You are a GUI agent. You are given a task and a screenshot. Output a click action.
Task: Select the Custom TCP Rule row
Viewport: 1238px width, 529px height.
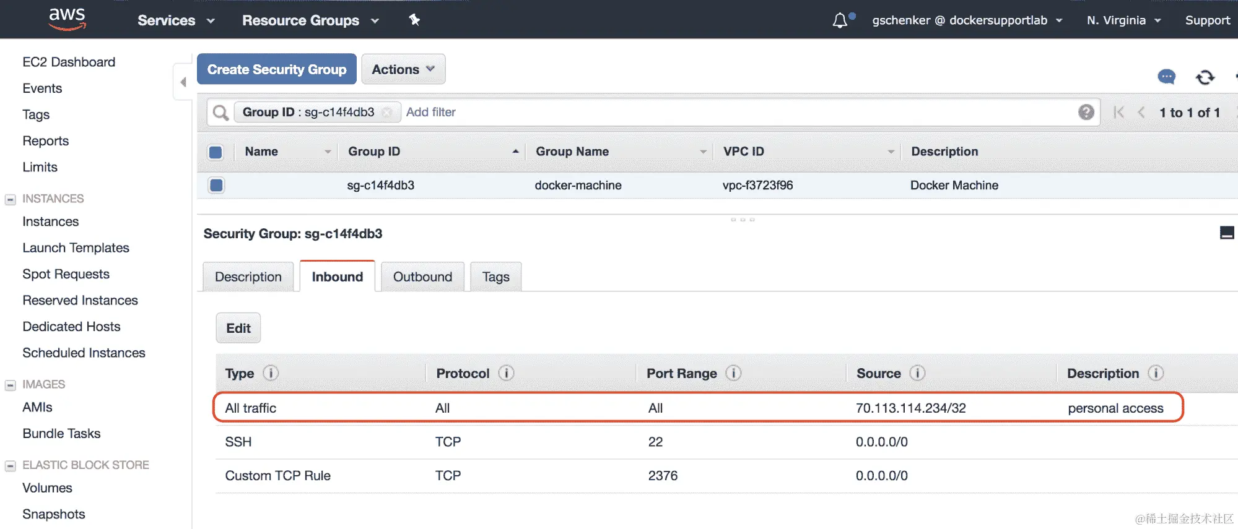coord(726,476)
